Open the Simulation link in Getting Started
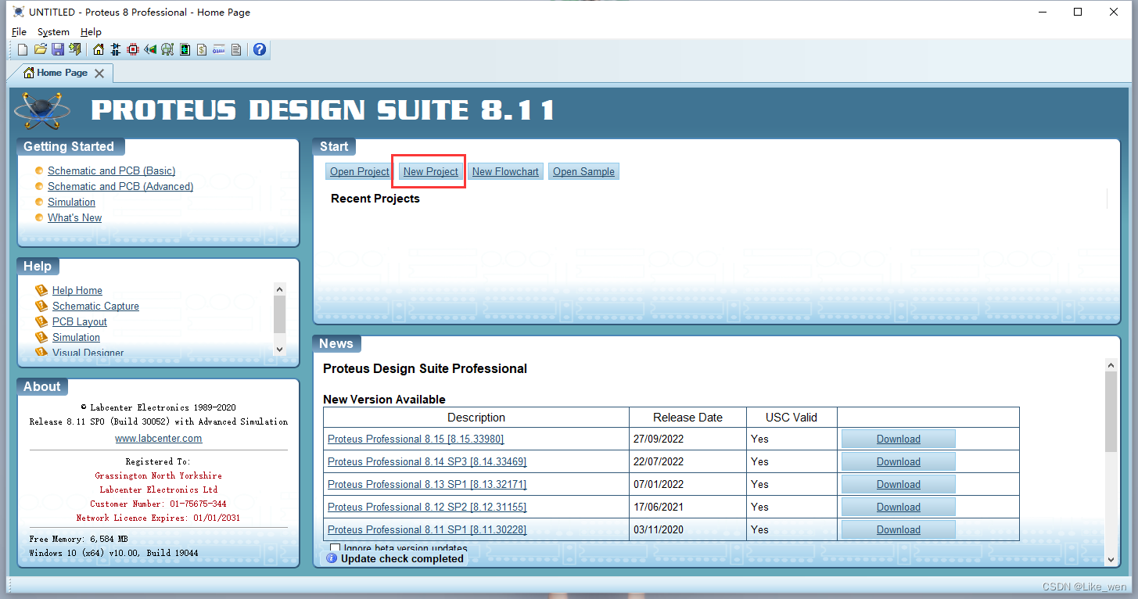The width and height of the screenshot is (1138, 599). coord(71,202)
